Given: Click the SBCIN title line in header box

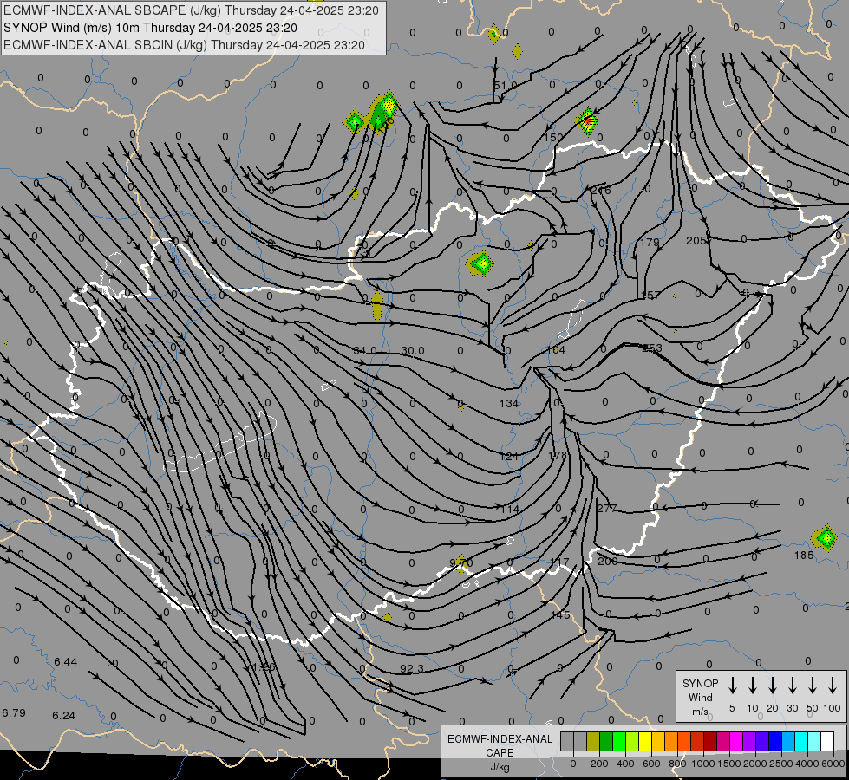Looking at the screenshot, I should pos(184,45).
